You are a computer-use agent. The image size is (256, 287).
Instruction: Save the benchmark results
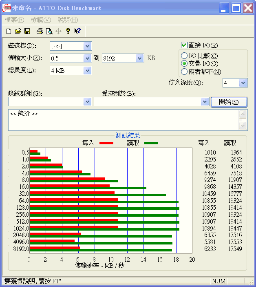click(x=27, y=31)
